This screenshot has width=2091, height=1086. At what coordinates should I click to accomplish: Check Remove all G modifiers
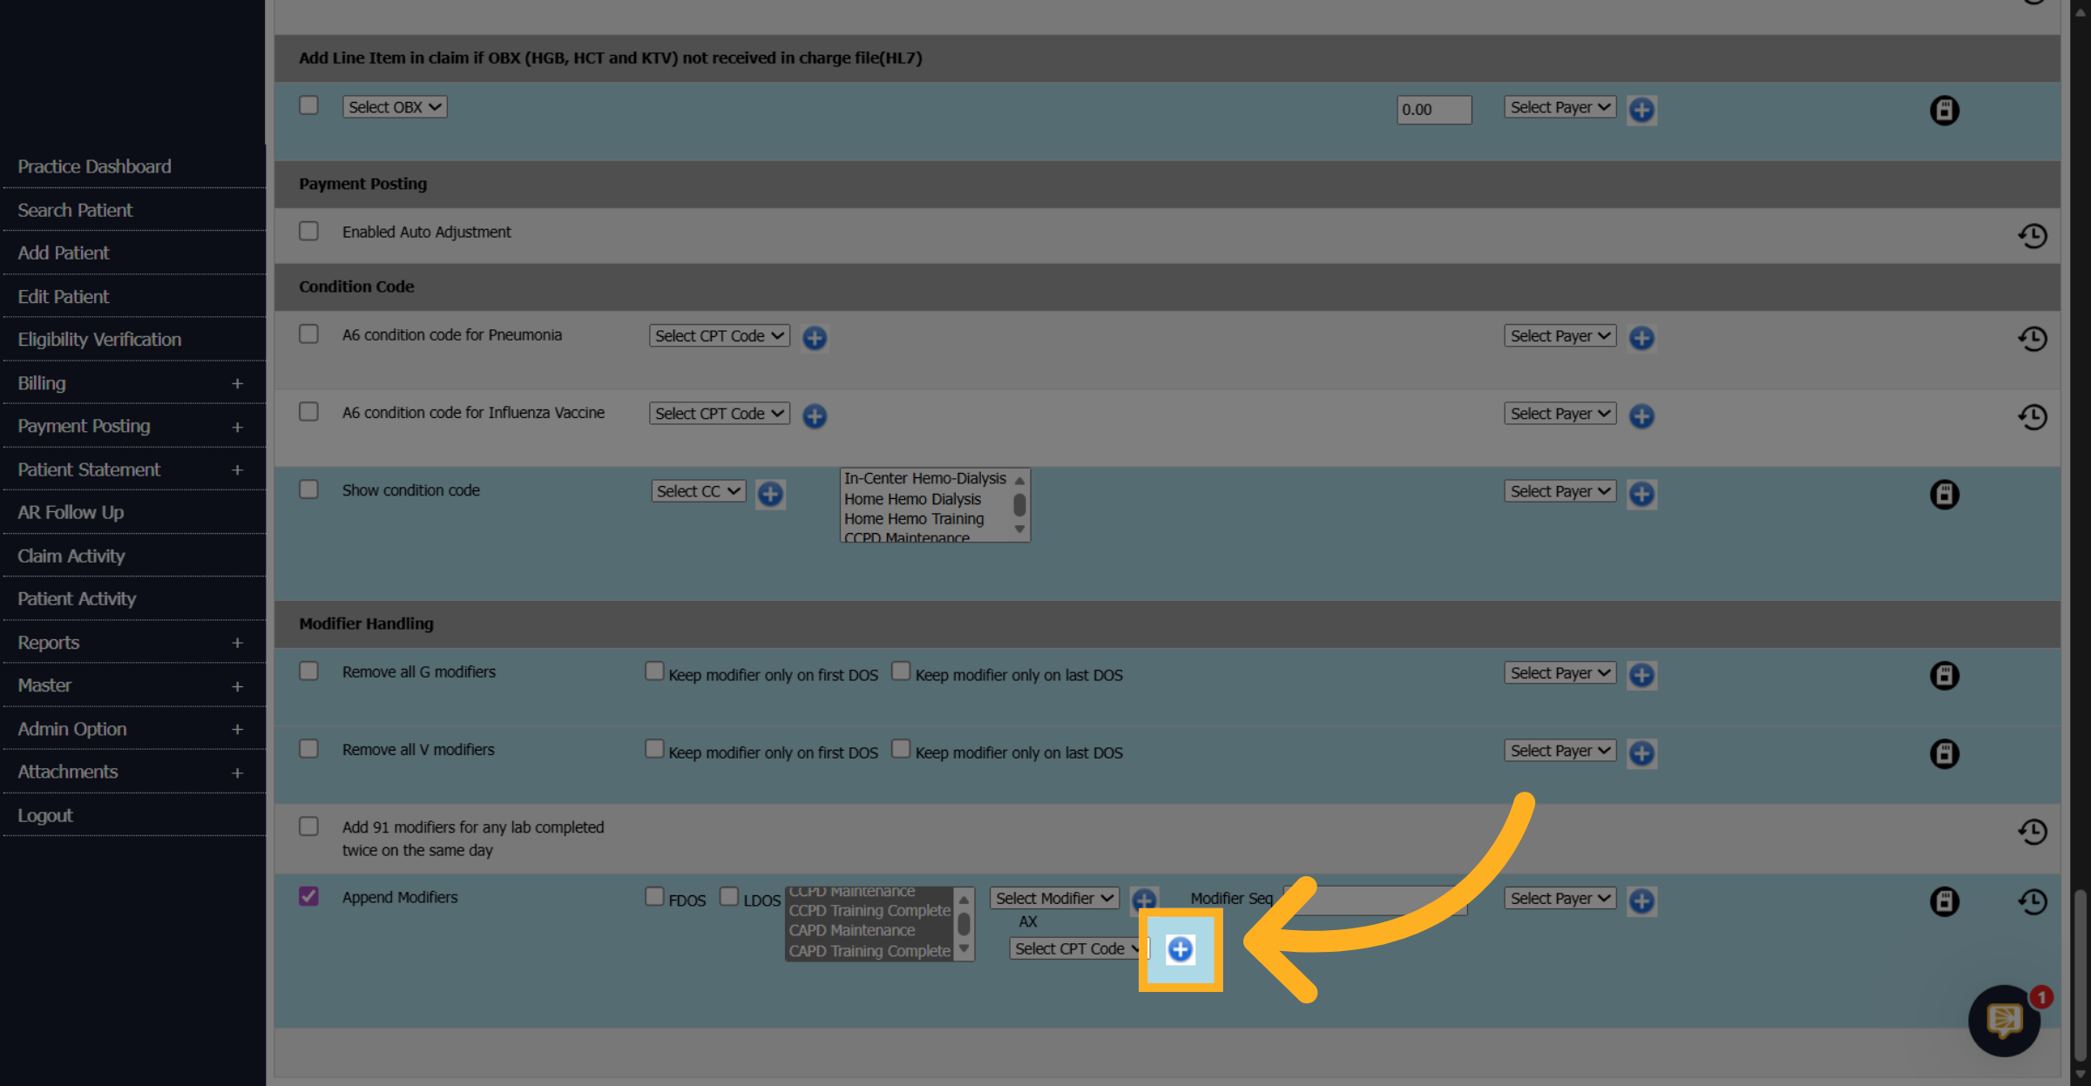coord(308,671)
